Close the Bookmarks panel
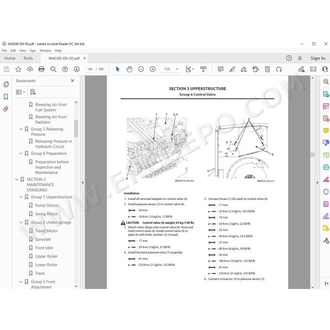330x330 pixels. coord(73,81)
